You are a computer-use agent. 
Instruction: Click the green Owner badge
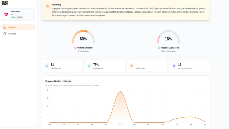(13, 18)
